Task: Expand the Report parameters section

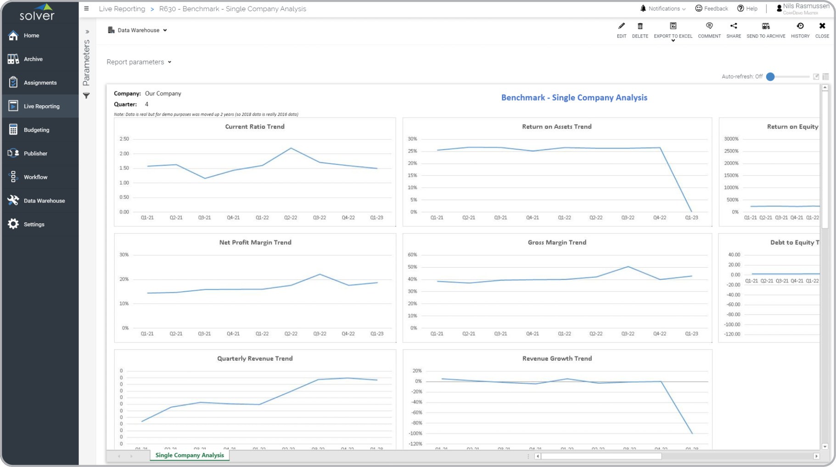Action: pos(139,62)
